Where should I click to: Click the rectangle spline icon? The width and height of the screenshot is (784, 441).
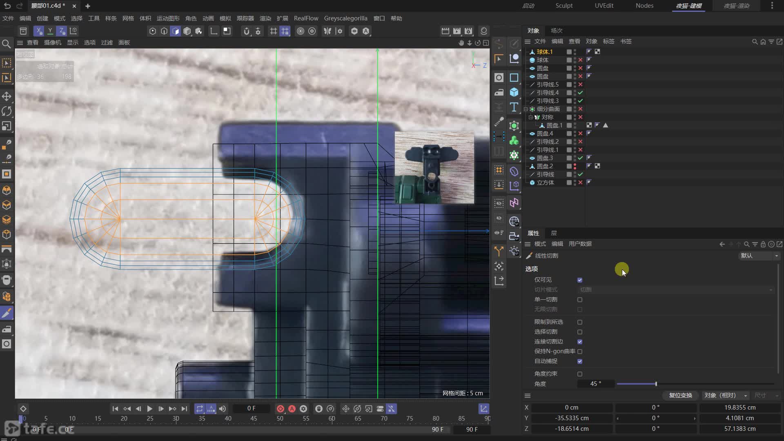tap(514, 78)
